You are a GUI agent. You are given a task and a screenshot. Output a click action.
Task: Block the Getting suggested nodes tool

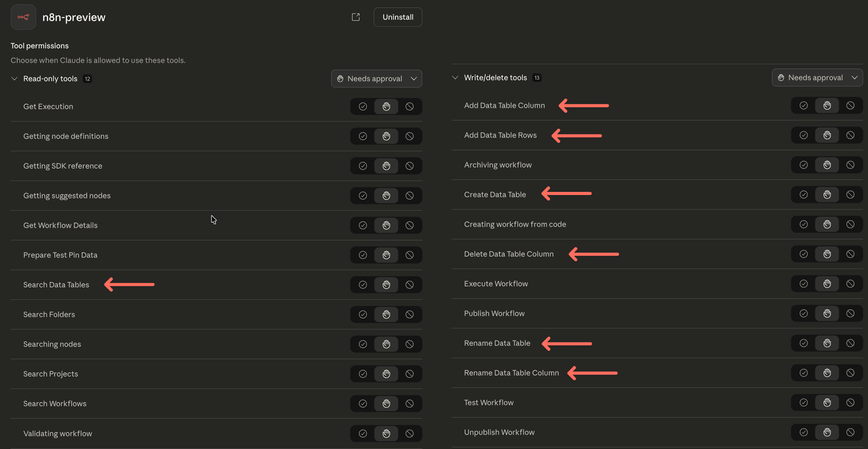pyautogui.click(x=410, y=196)
